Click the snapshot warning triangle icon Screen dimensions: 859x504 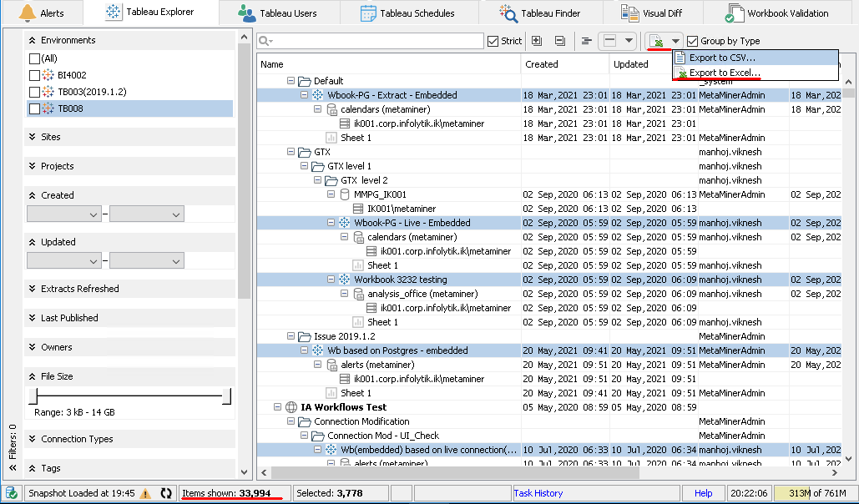point(145,494)
